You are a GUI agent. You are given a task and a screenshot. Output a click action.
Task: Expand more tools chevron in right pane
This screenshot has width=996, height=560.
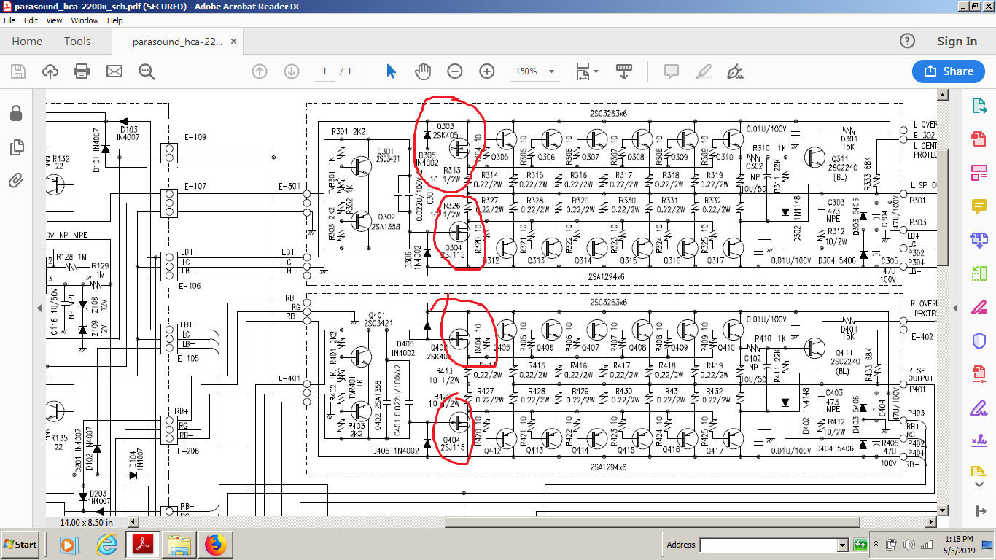click(x=979, y=484)
